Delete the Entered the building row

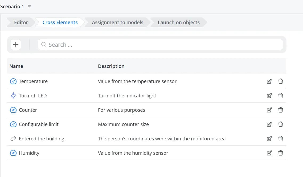(x=281, y=139)
